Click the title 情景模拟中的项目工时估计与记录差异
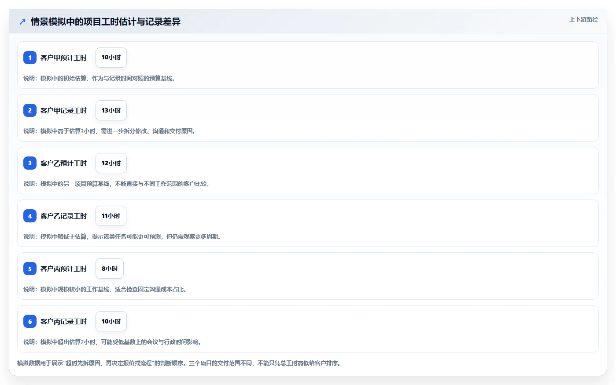The width and height of the screenshot is (616, 385). click(x=106, y=22)
